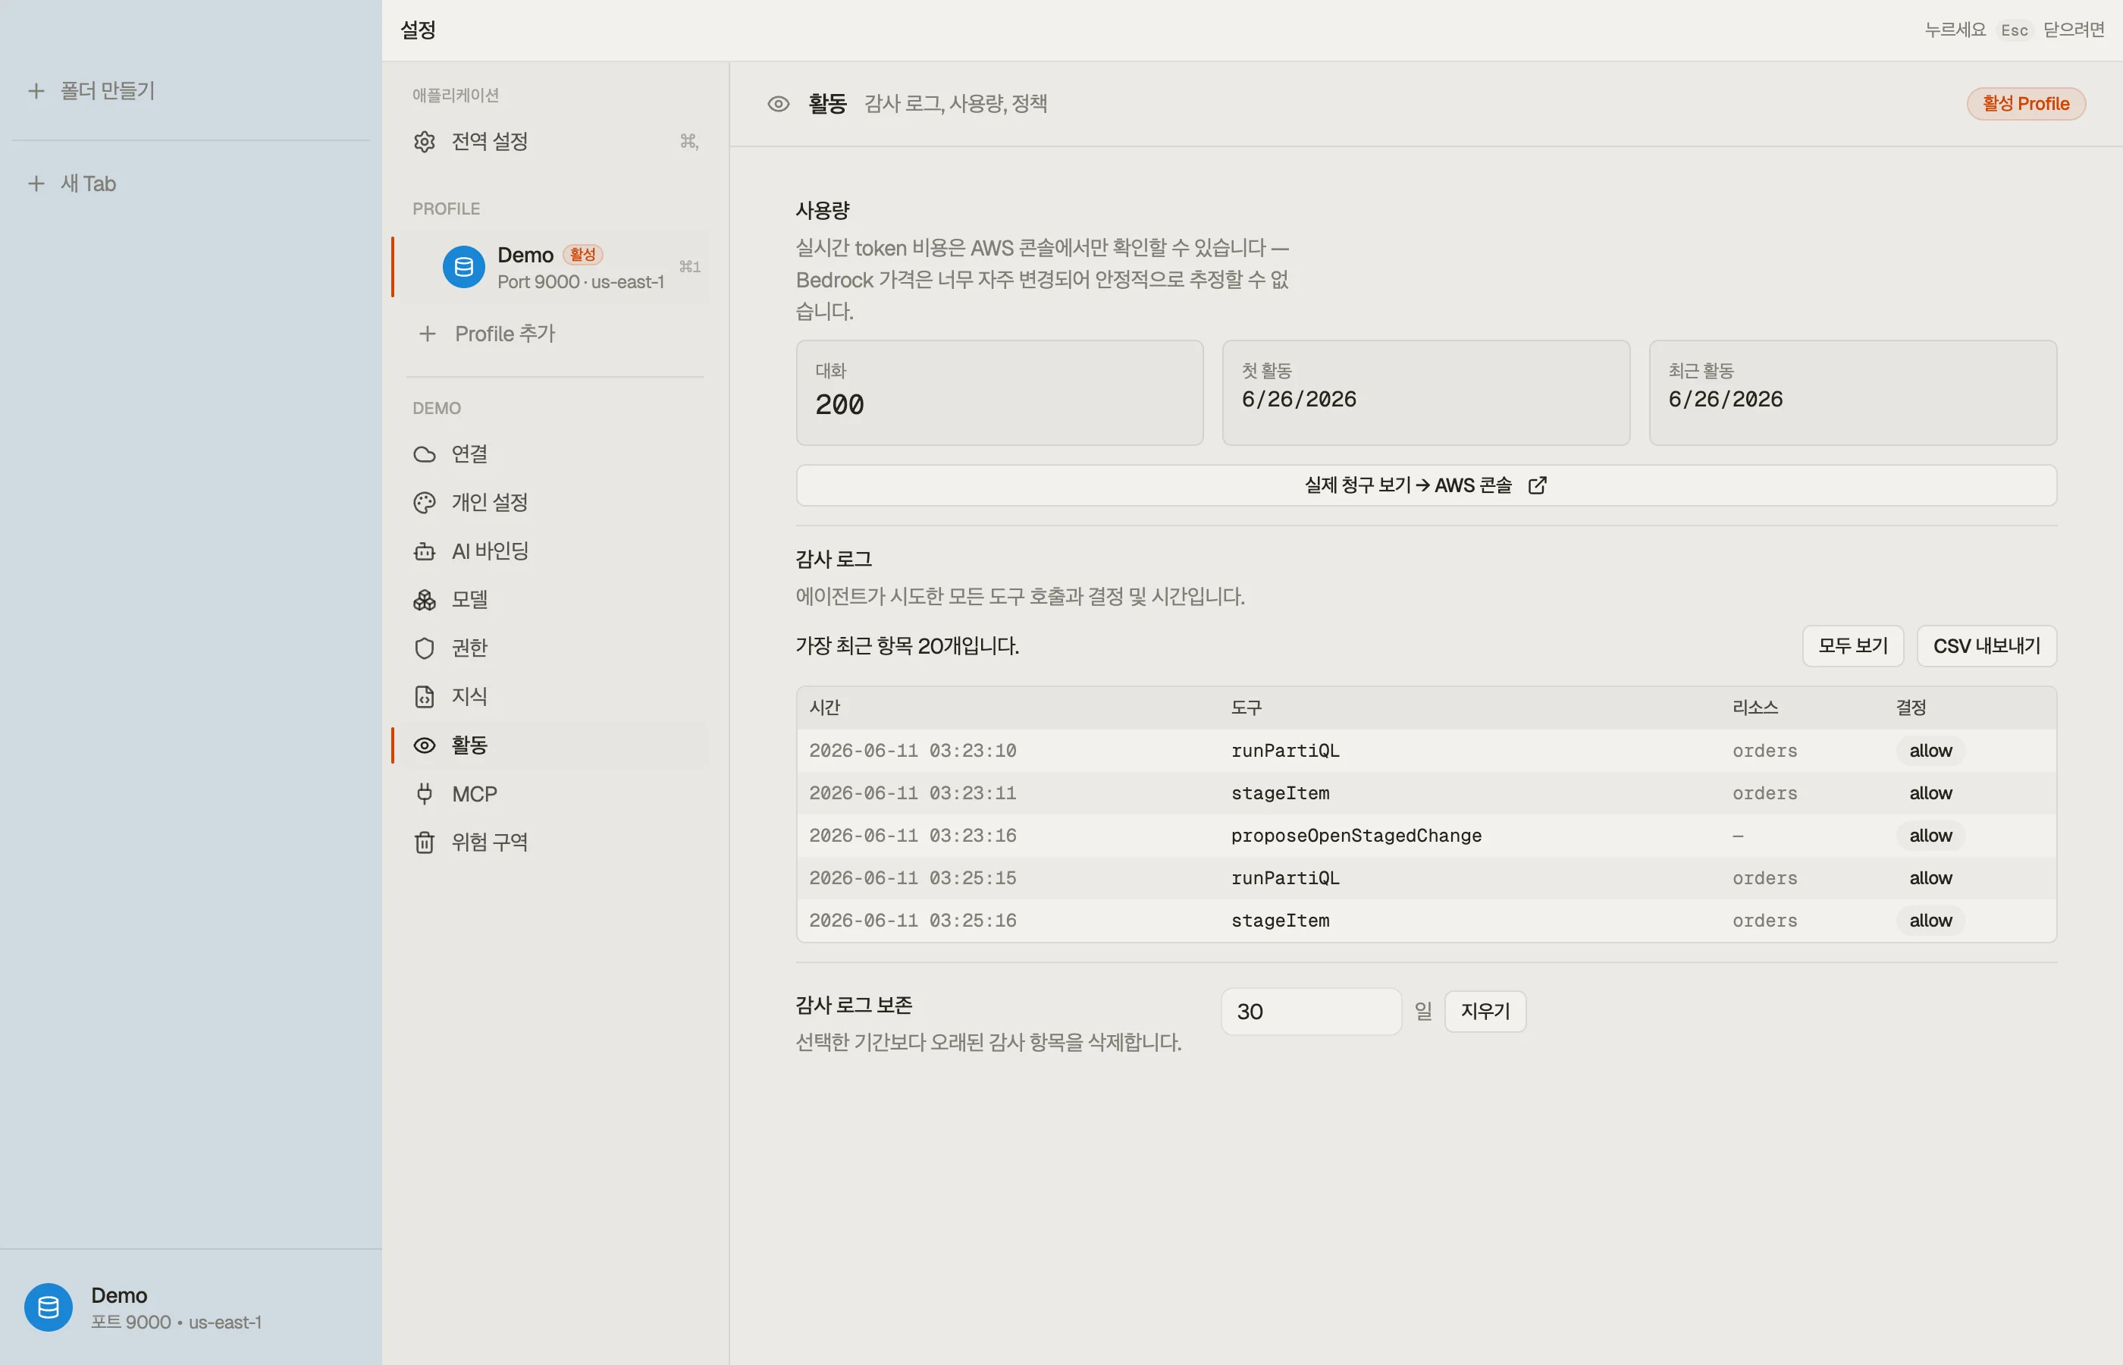Click the 지우기 button
Image resolution: width=2123 pixels, height=1365 pixels.
(1485, 1012)
